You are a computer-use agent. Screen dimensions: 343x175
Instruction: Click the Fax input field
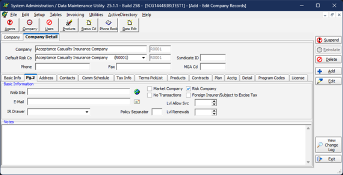[x=144, y=66]
